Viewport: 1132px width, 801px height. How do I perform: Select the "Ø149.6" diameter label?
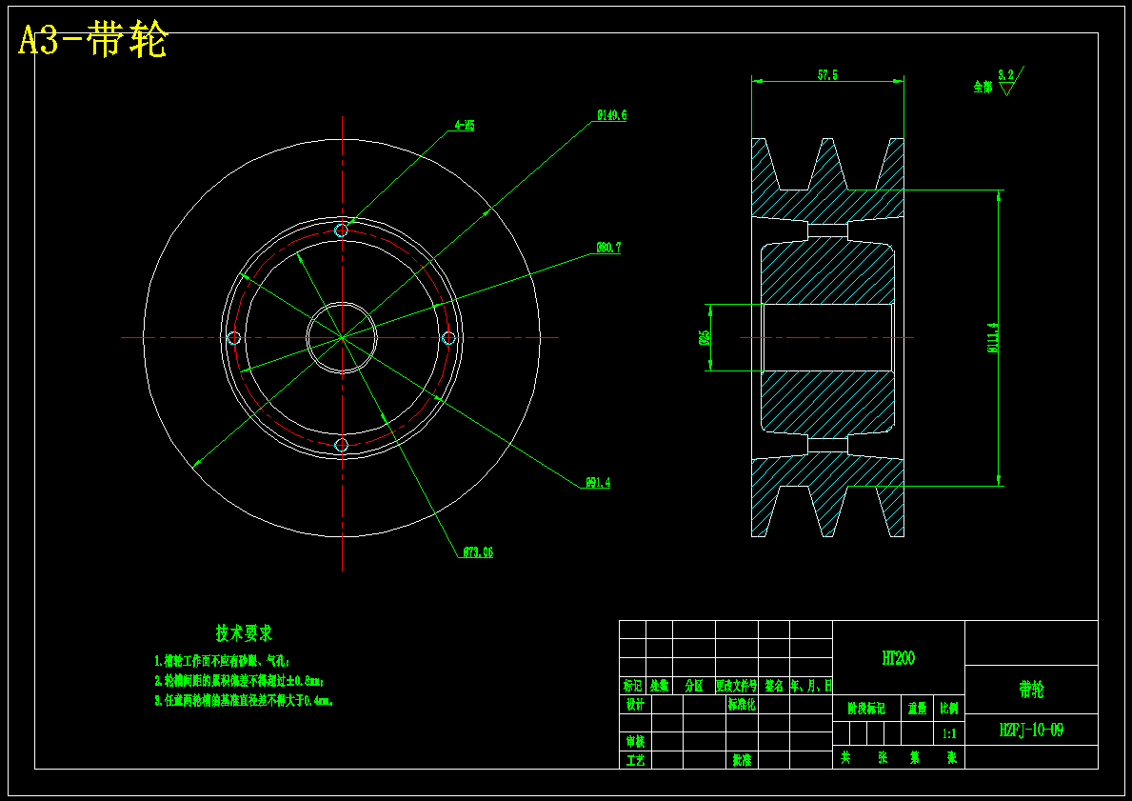pos(612,115)
